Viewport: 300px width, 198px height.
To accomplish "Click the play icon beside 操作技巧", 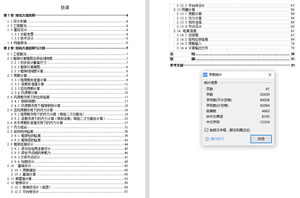I will pyautogui.click(x=207, y=139).
